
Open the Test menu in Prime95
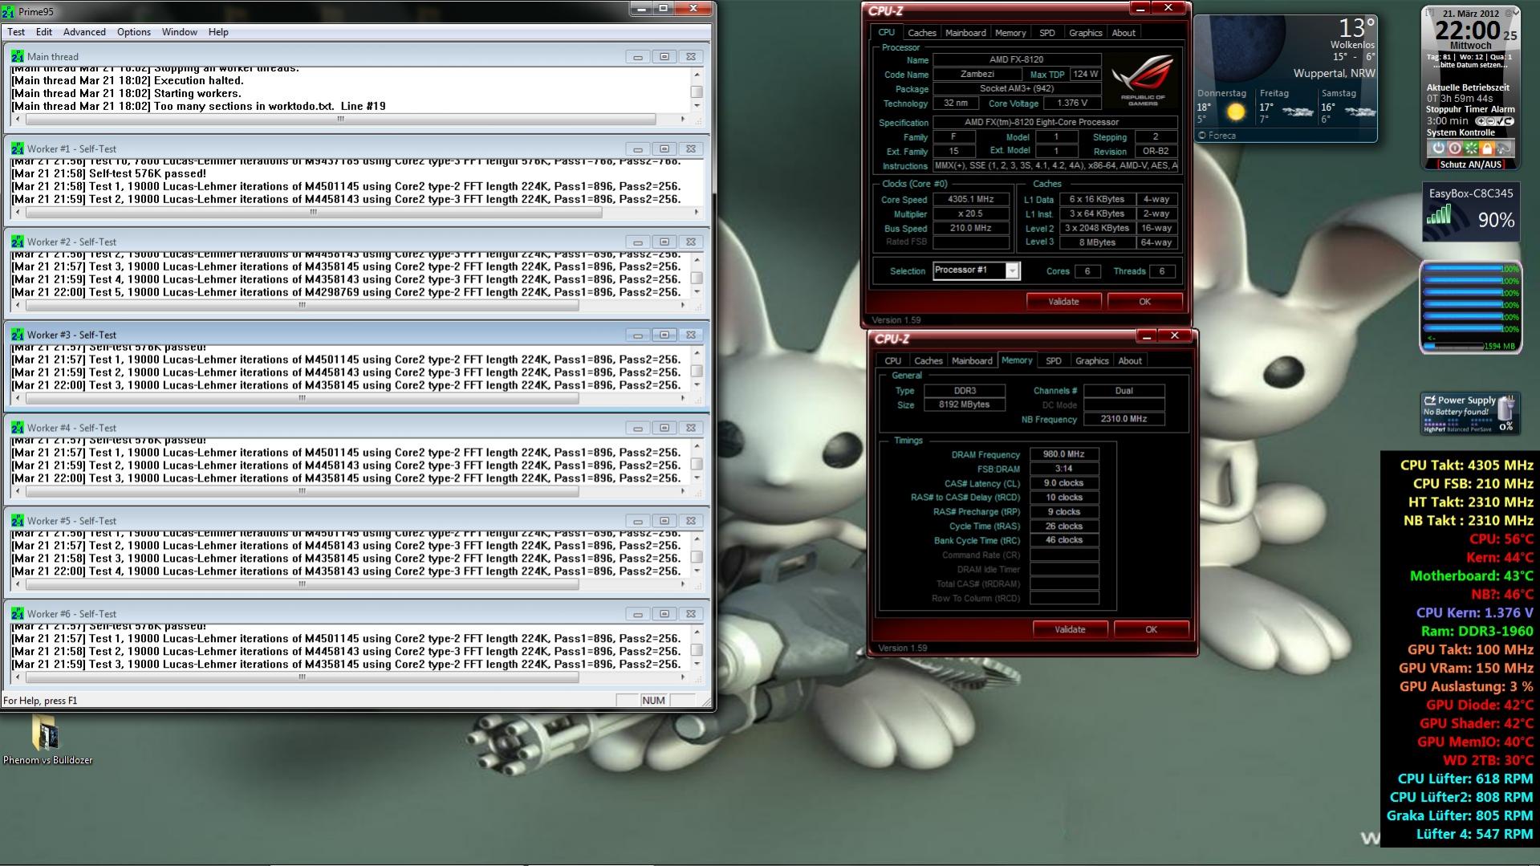(x=16, y=32)
